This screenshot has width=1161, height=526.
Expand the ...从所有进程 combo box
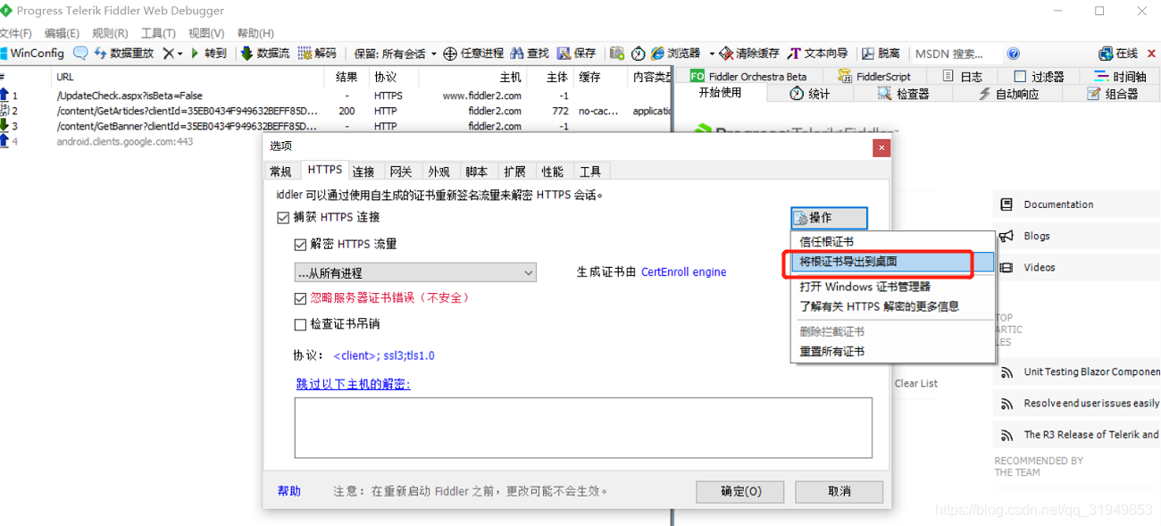[415, 272]
